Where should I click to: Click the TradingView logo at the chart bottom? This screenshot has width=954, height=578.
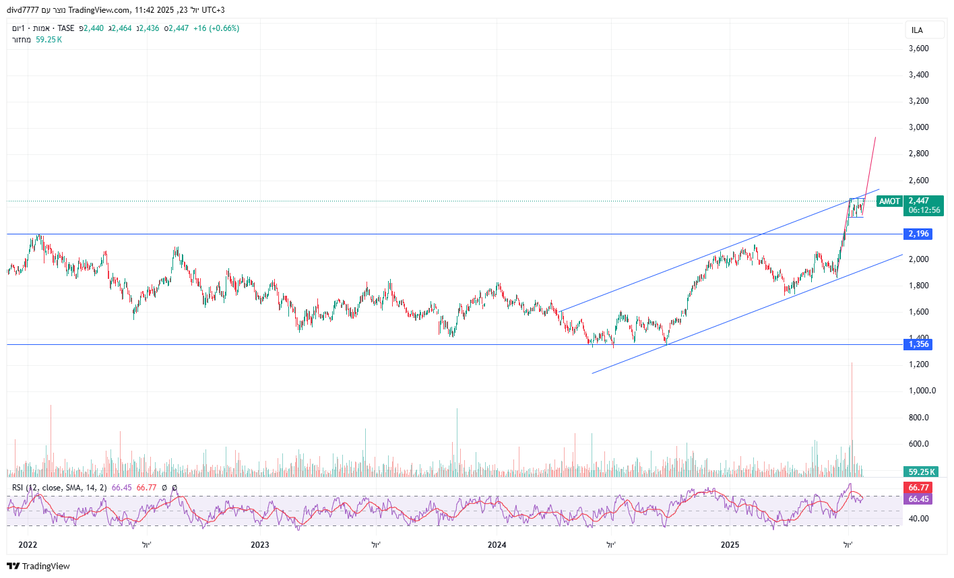point(38,566)
